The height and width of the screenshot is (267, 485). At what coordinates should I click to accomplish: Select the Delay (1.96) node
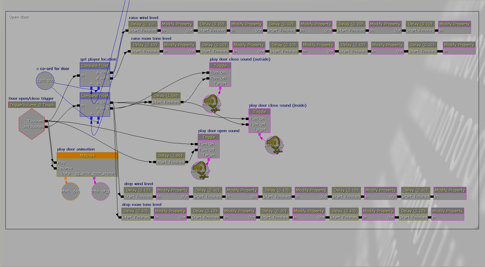[x=171, y=159]
